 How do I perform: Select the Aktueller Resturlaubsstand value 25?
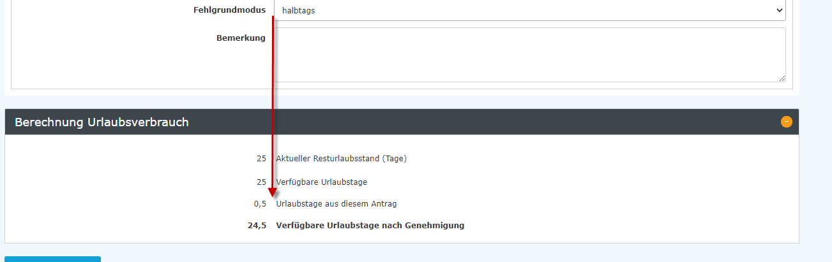coord(261,159)
